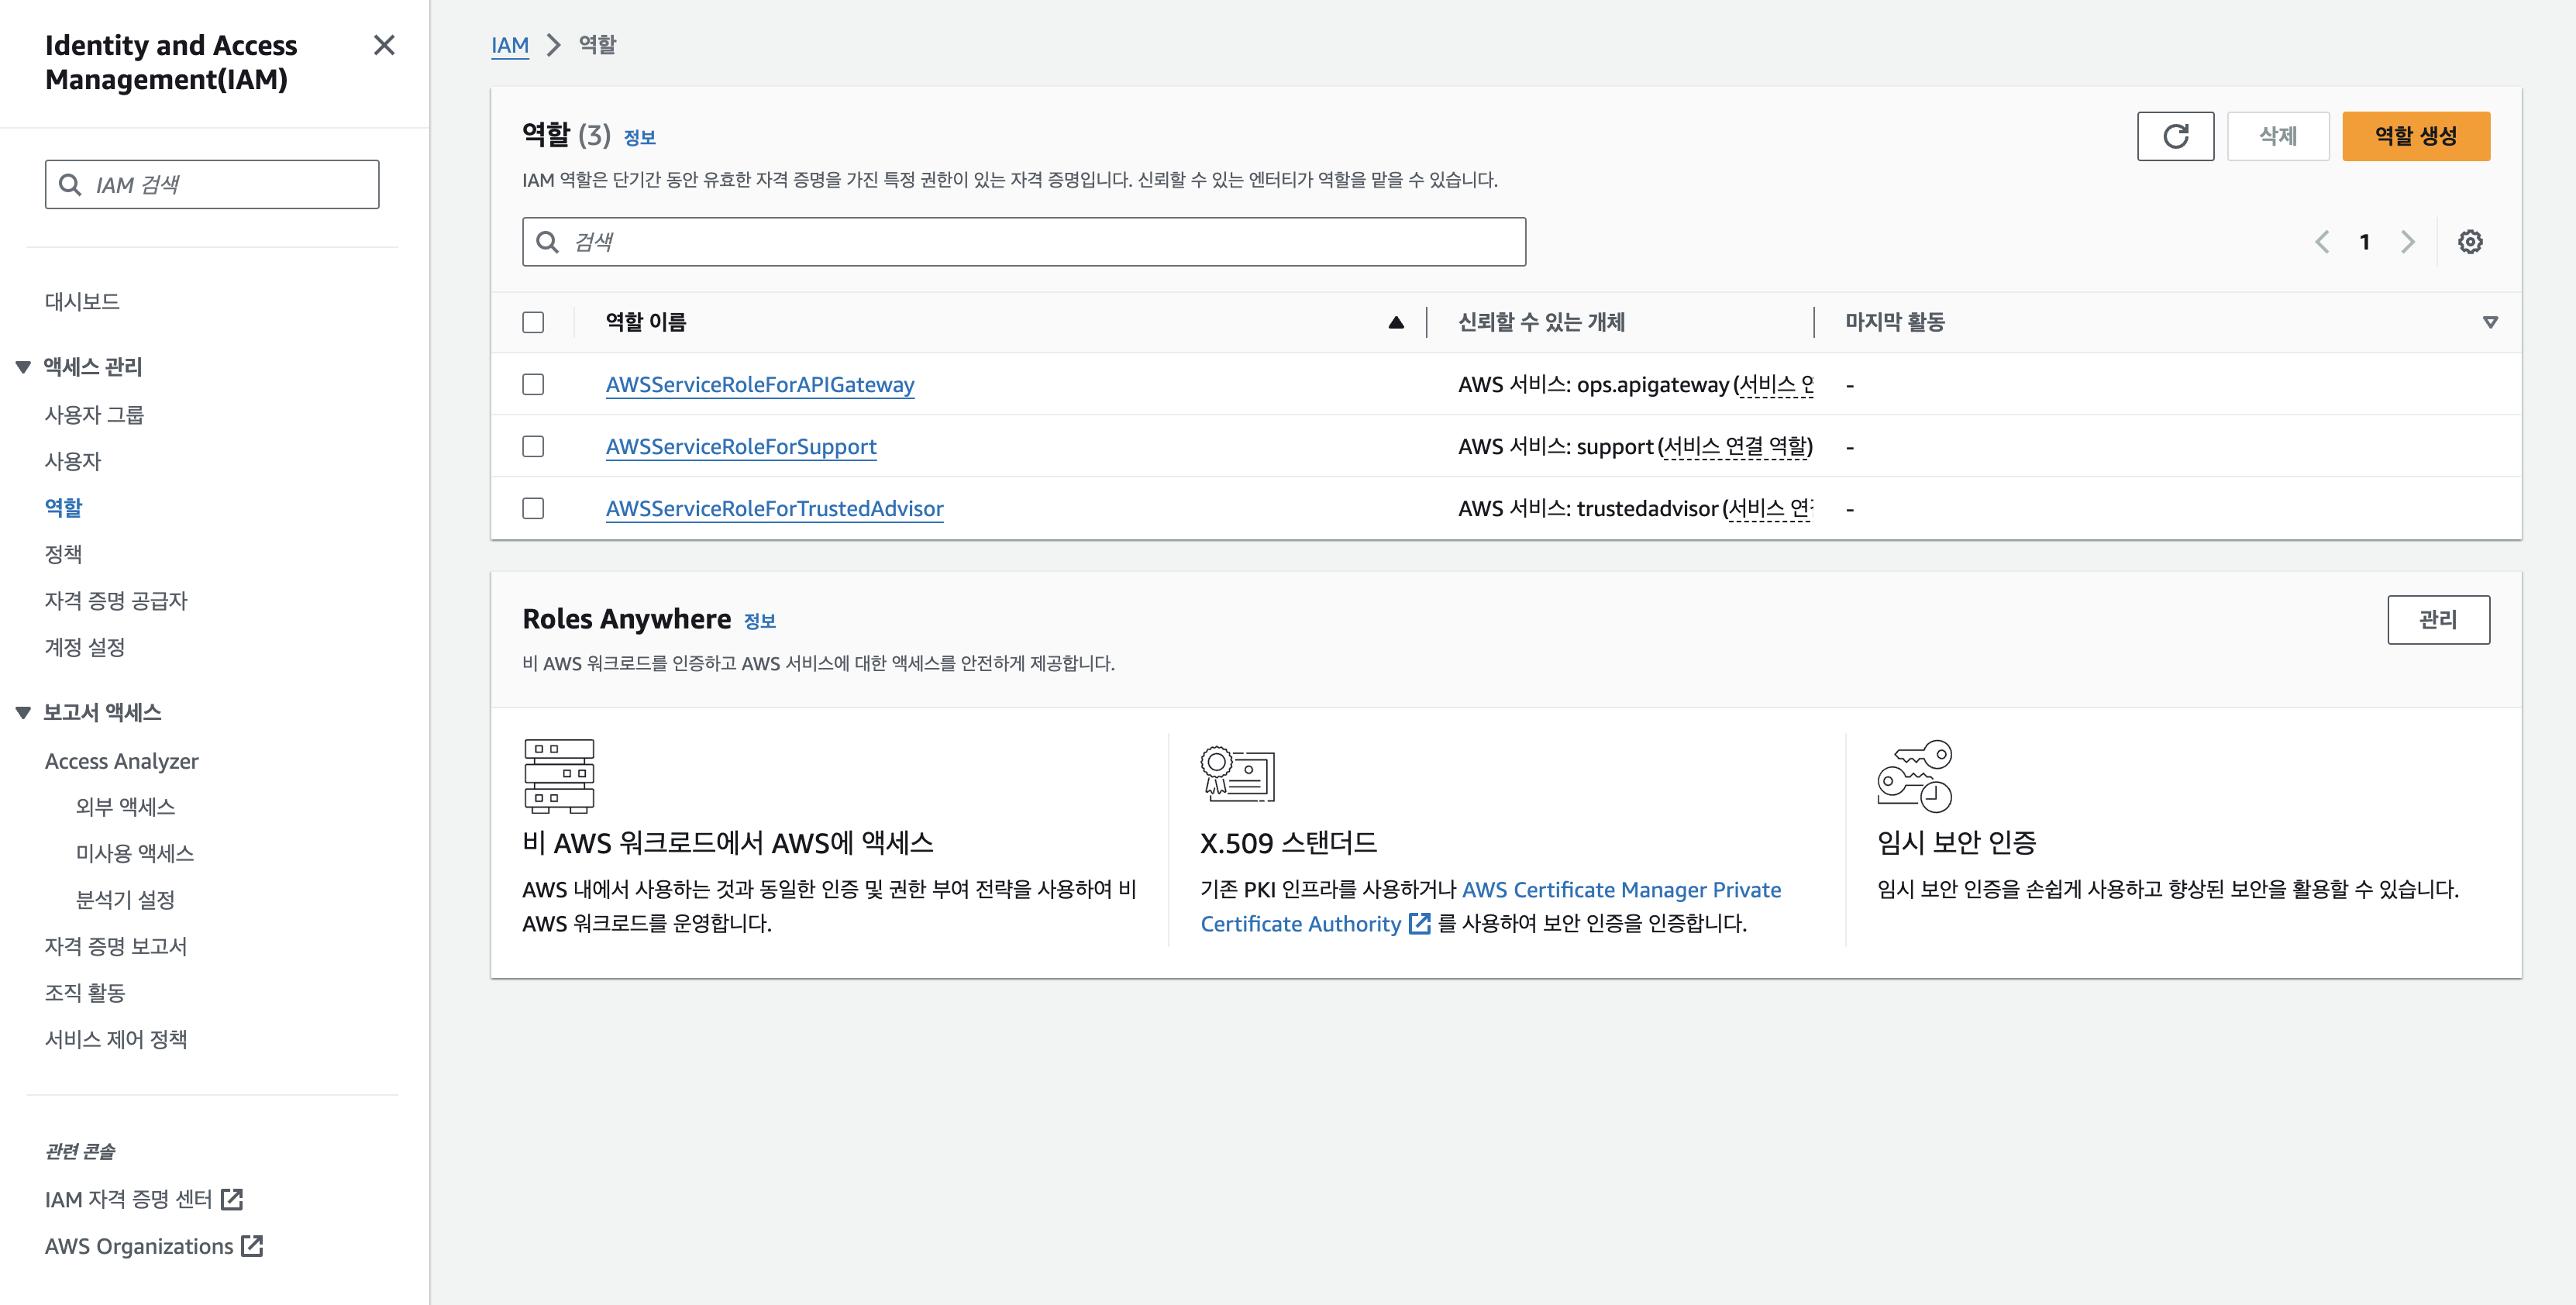Click the roles 검색 search field
2576x1305 pixels.
coord(1023,242)
